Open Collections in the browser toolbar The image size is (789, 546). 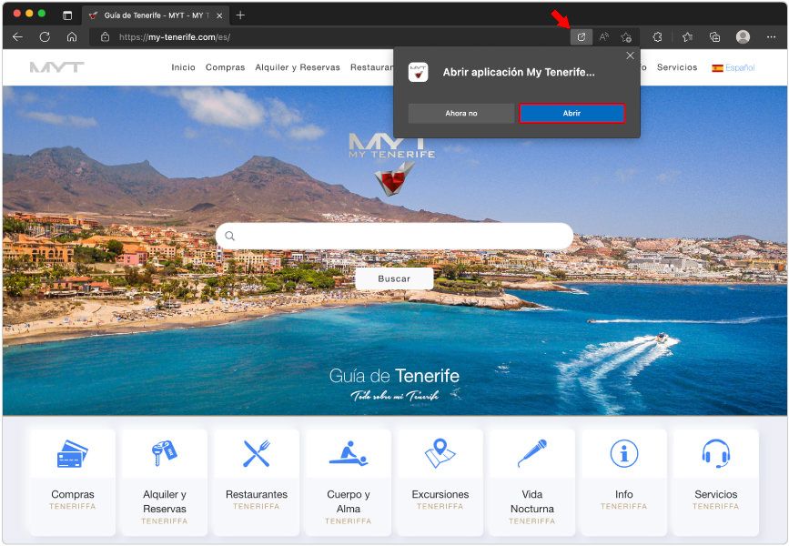[713, 37]
